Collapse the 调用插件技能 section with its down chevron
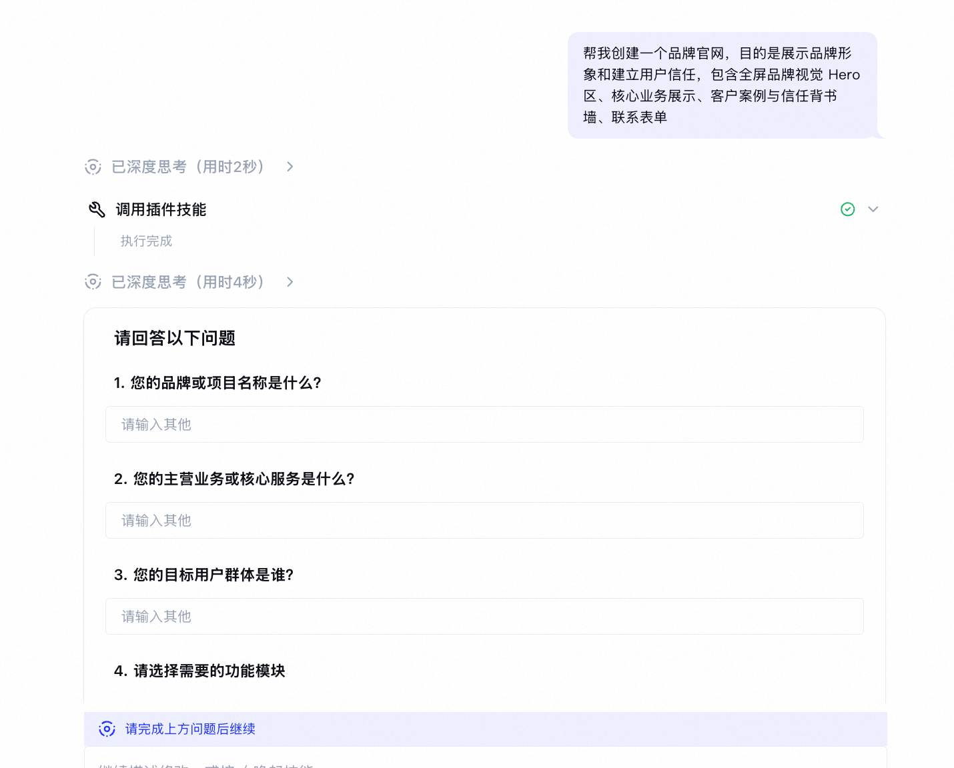The height and width of the screenshot is (768, 954). click(x=873, y=209)
